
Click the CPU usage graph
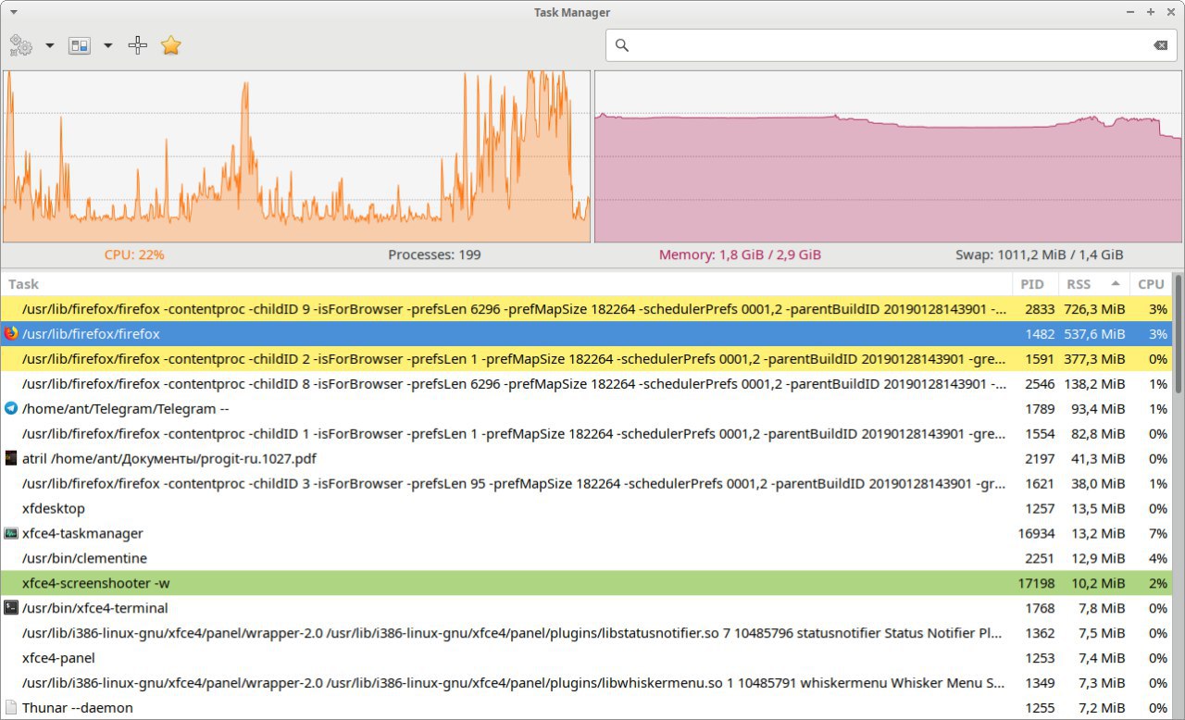[296, 156]
